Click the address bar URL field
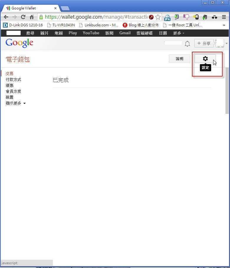The height and width of the screenshot is (268, 230). [96, 17]
